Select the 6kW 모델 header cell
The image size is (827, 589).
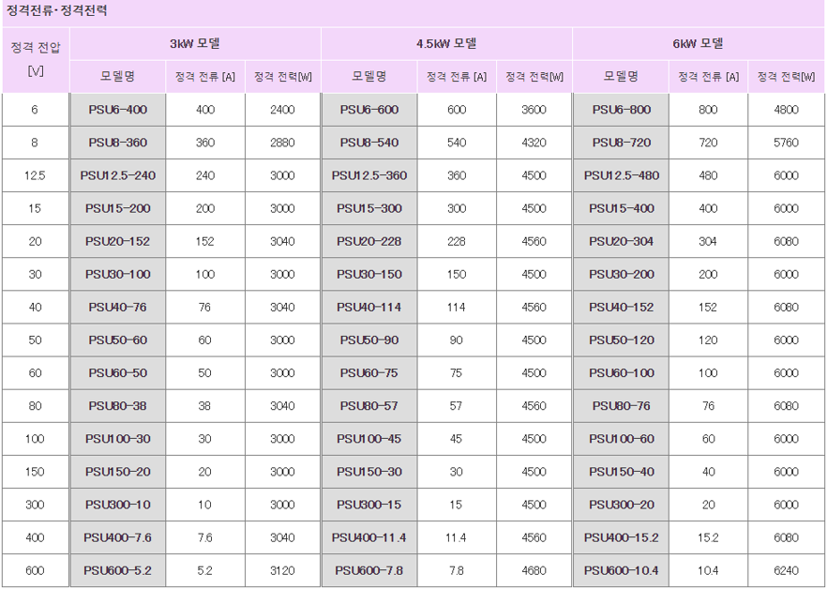pos(699,44)
